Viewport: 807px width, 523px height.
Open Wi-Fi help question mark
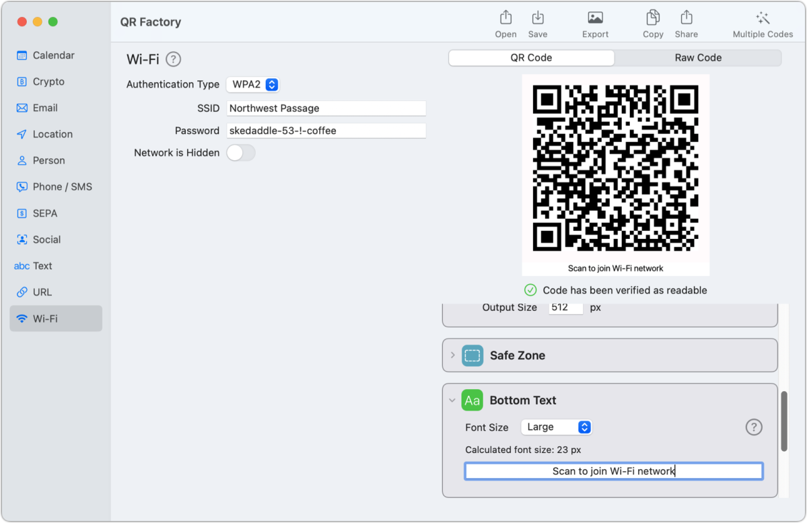coord(174,59)
